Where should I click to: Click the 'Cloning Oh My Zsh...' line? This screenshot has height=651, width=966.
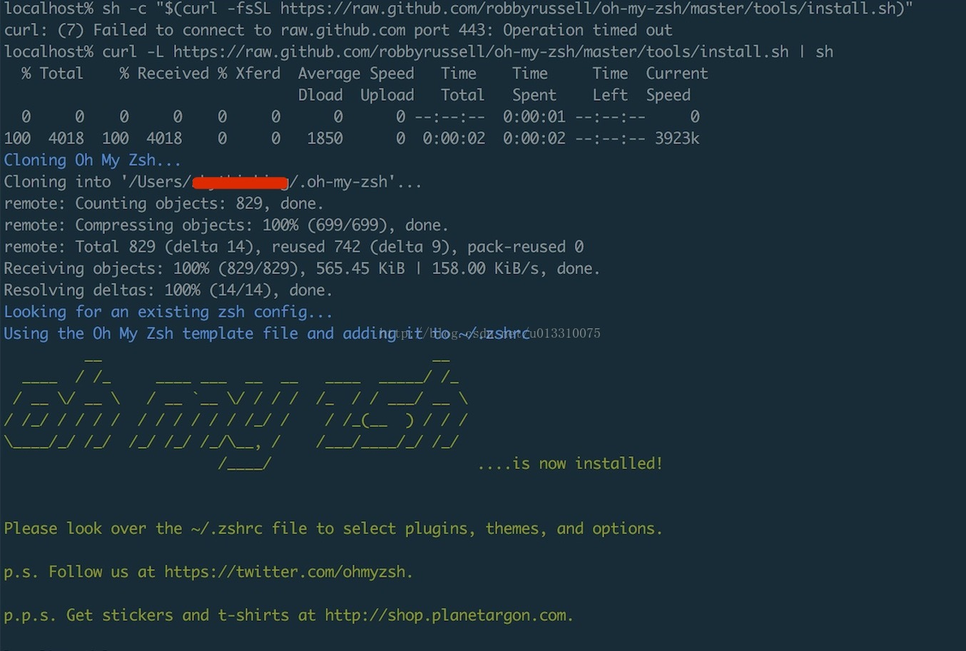tap(93, 161)
